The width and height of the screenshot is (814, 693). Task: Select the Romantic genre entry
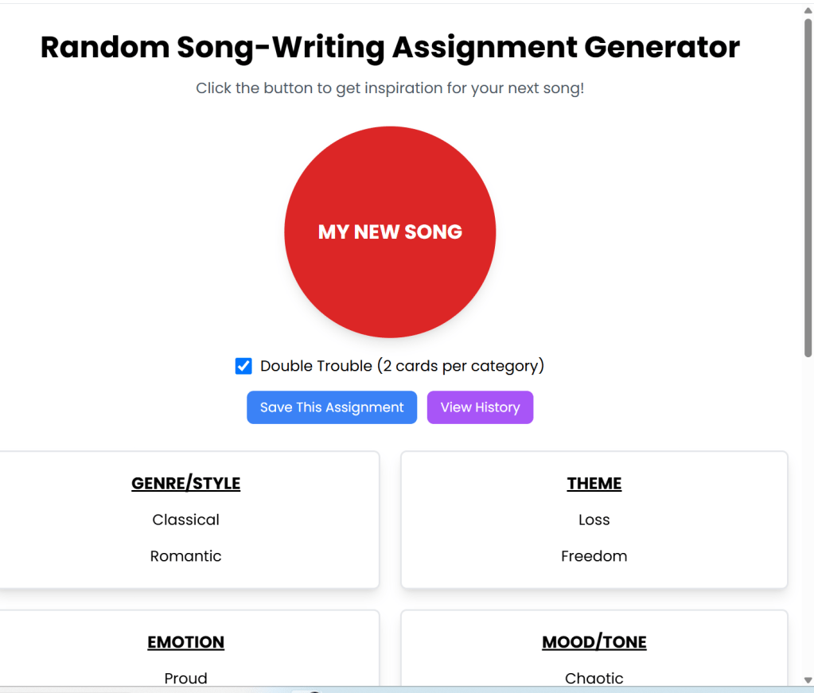185,556
